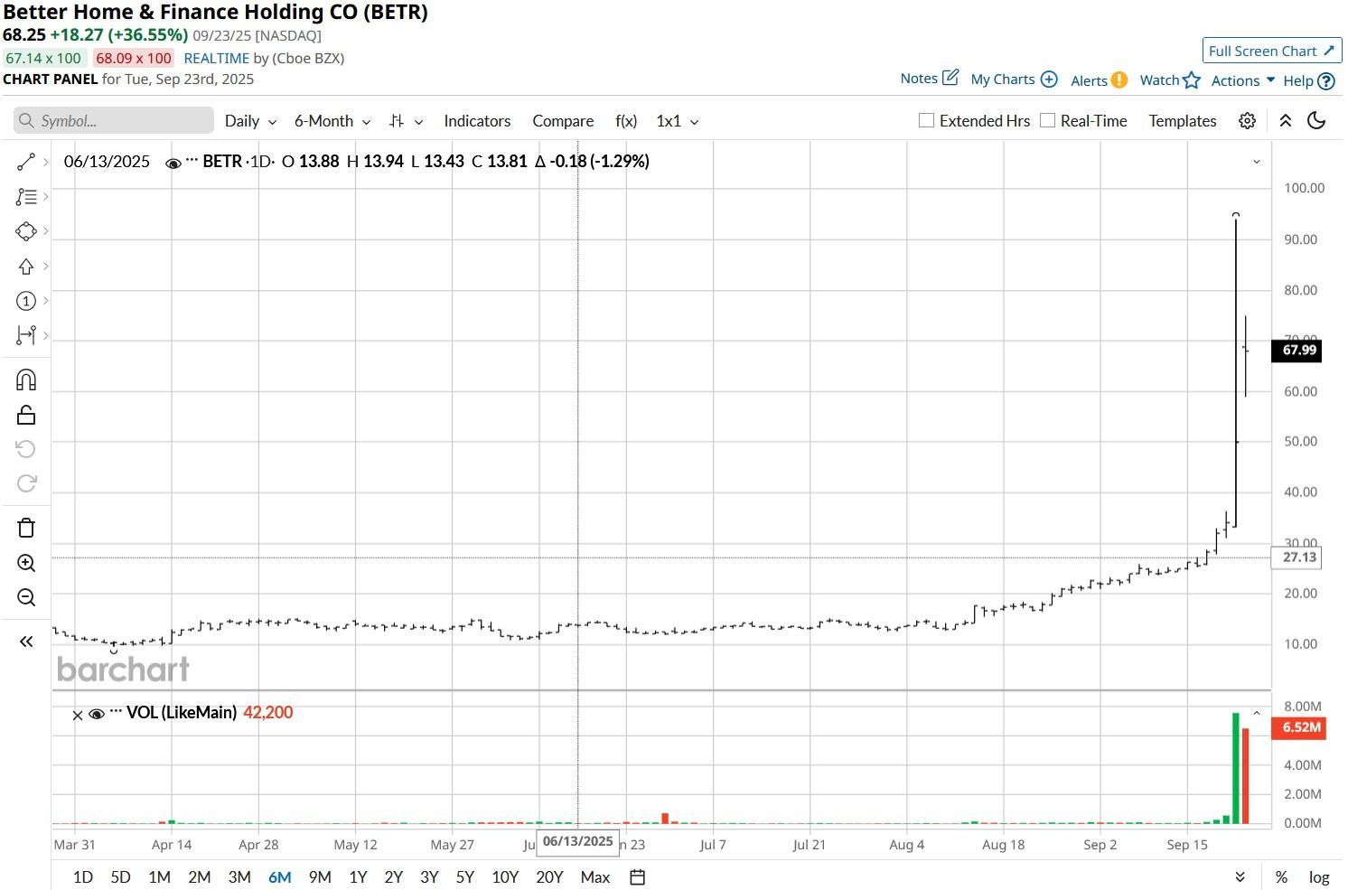Collapse the chart toolbar with up chevrons

[1286, 121]
